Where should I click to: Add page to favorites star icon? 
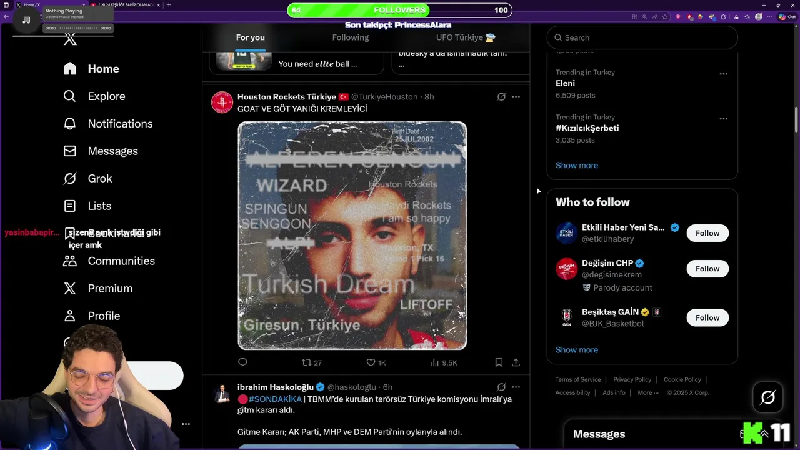(x=665, y=17)
